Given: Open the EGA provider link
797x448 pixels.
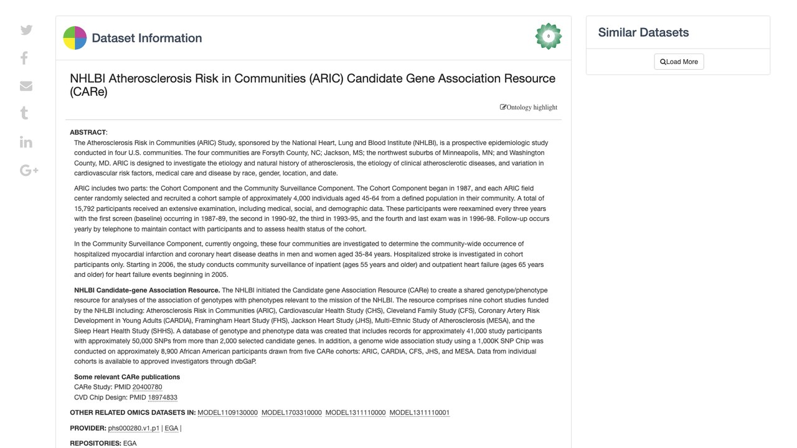Looking at the screenshot, I should (x=171, y=428).
